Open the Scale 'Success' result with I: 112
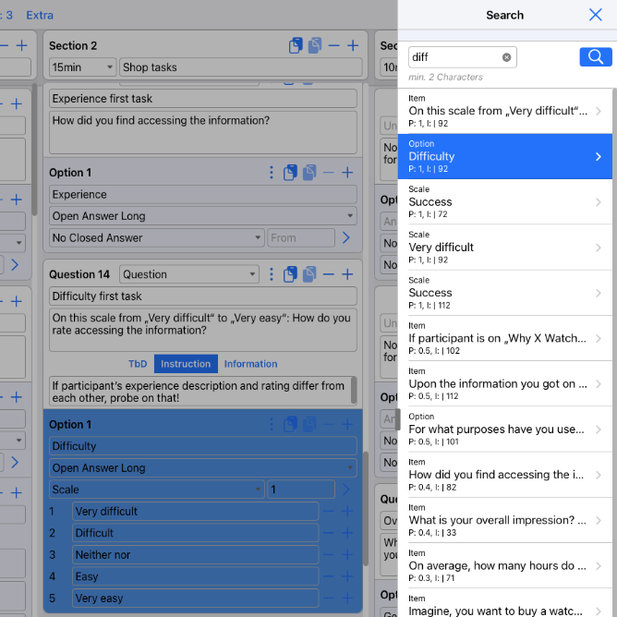Viewport: 617px width, 617px height. pyautogui.click(x=505, y=293)
